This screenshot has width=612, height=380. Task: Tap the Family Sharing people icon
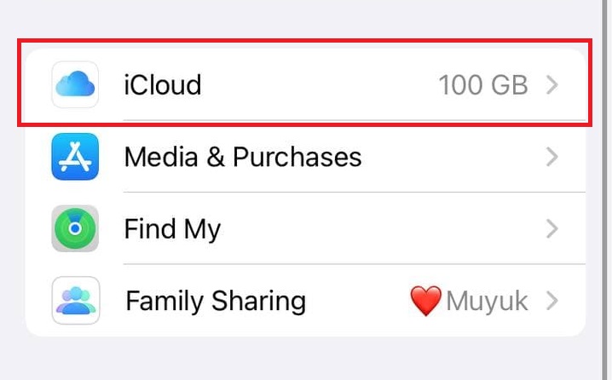pyautogui.click(x=75, y=301)
